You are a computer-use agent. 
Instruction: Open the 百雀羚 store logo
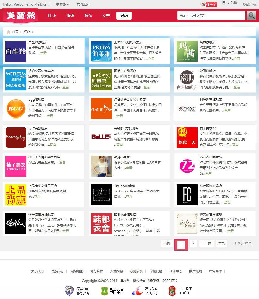pos(16,51)
